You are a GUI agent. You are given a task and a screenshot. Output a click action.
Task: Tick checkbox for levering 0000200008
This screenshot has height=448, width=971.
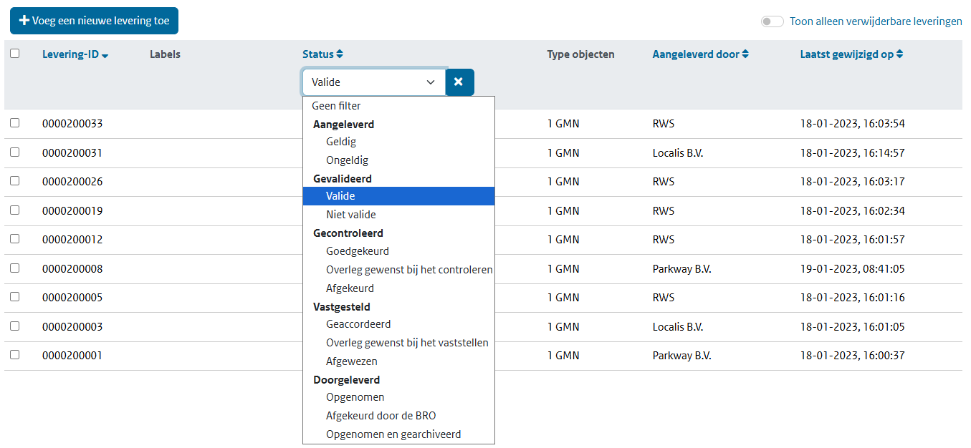point(15,268)
